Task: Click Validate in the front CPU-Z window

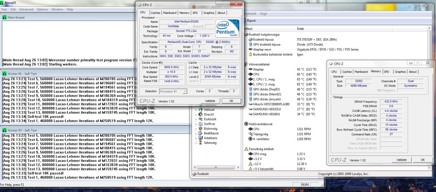Action: (210, 101)
